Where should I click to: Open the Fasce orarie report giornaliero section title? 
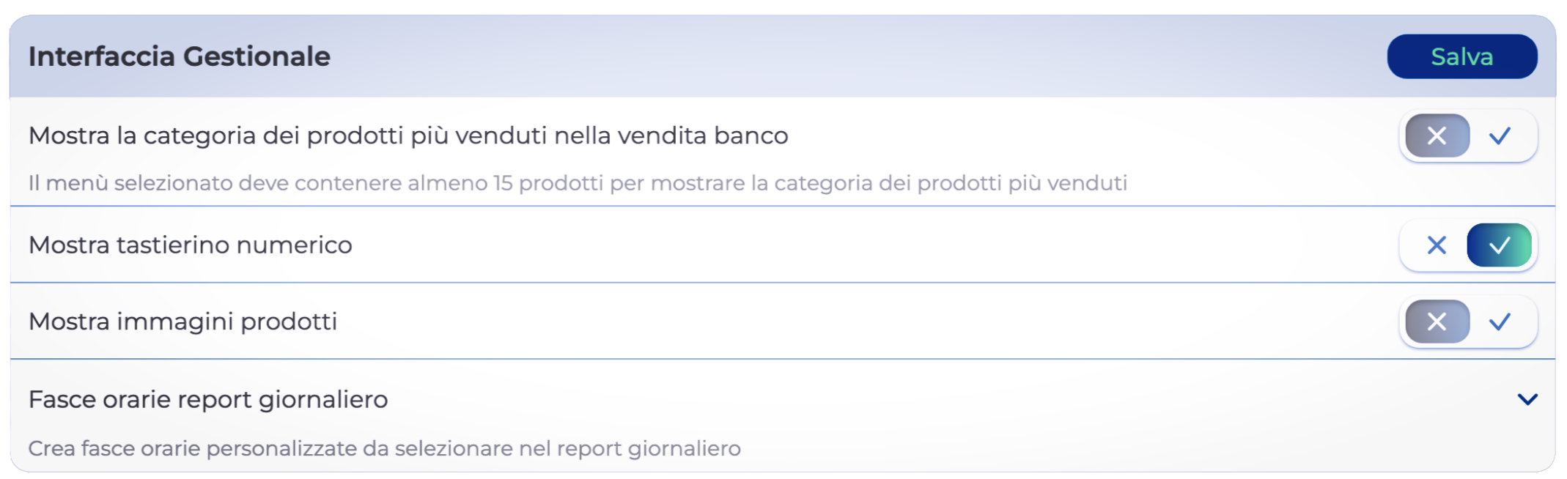tap(208, 399)
